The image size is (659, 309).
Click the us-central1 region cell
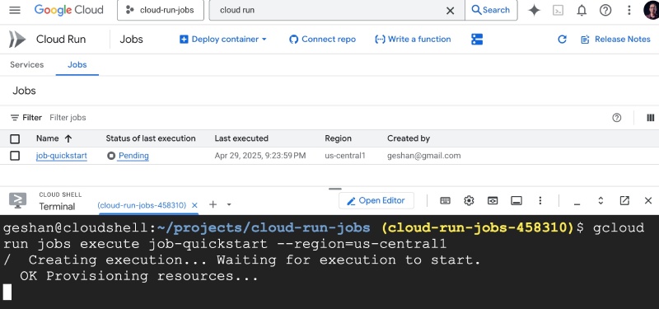click(345, 156)
